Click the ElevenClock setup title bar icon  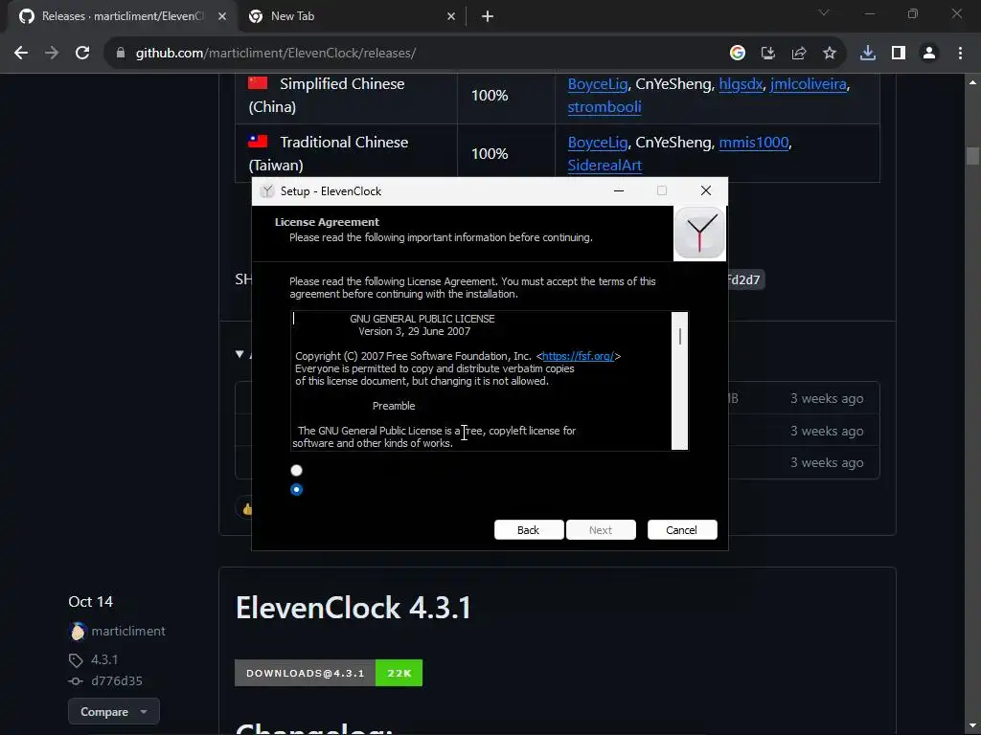click(267, 191)
